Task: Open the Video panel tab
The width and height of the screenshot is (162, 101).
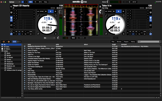Action: coord(46,2)
